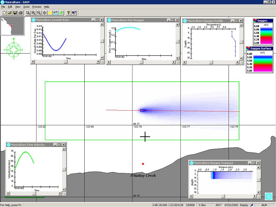Click the Growth Rate window horizontal scrollbar thumb
This screenshot has height=207, width=276.
point(66,62)
